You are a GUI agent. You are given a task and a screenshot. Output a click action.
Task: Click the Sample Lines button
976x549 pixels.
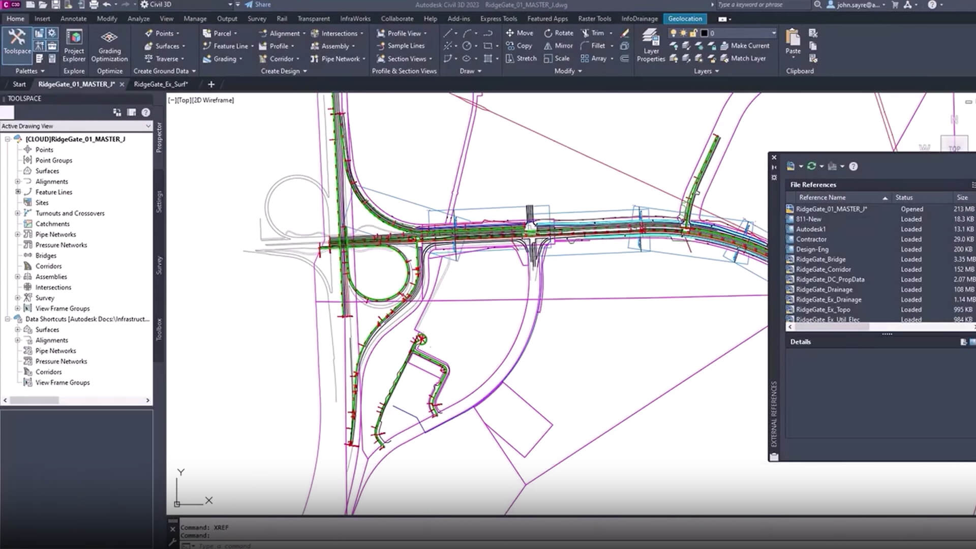pos(401,46)
